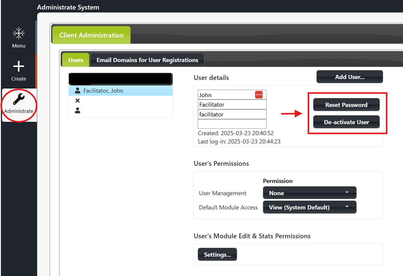Click the last name field containing Facilitator
Image resolution: width=403 pixels, height=276 pixels.
[232, 105]
